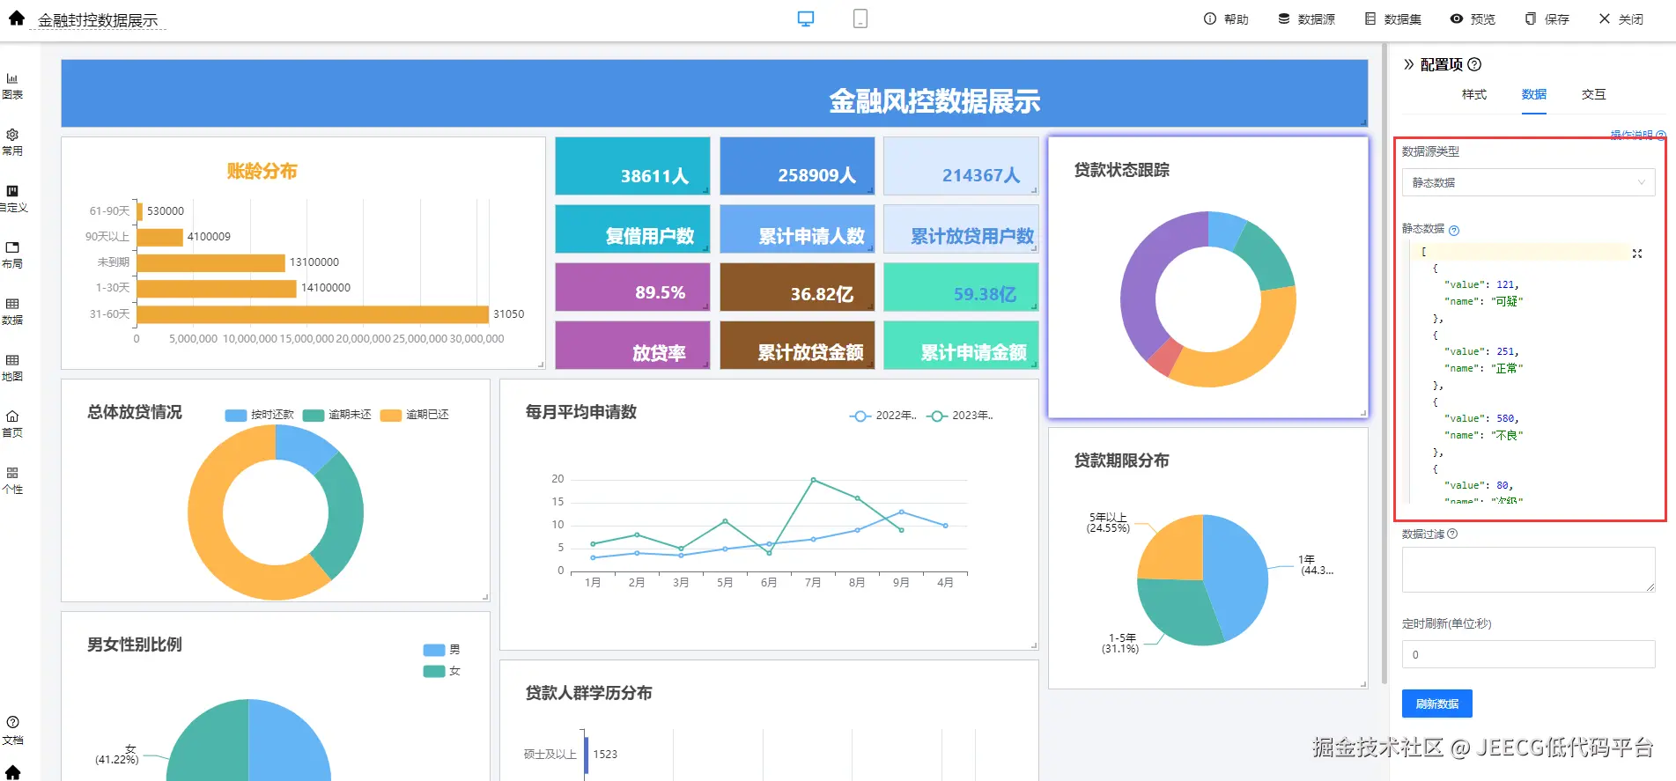The width and height of the screenshot is (1676, 781).
Task: Open 数据源类型 dropdown showing 静态数据
Action: 1528,182
